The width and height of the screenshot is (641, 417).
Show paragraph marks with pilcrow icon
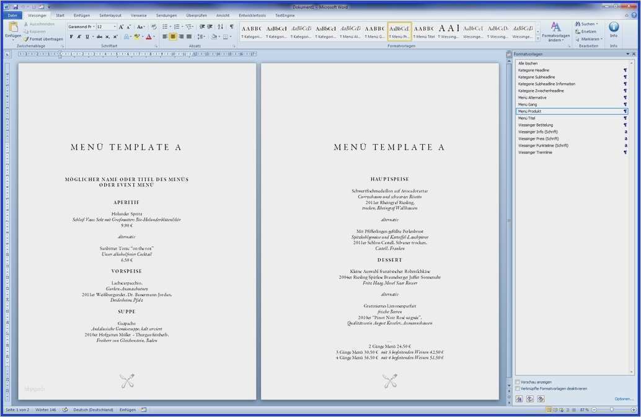click(231, 27)
